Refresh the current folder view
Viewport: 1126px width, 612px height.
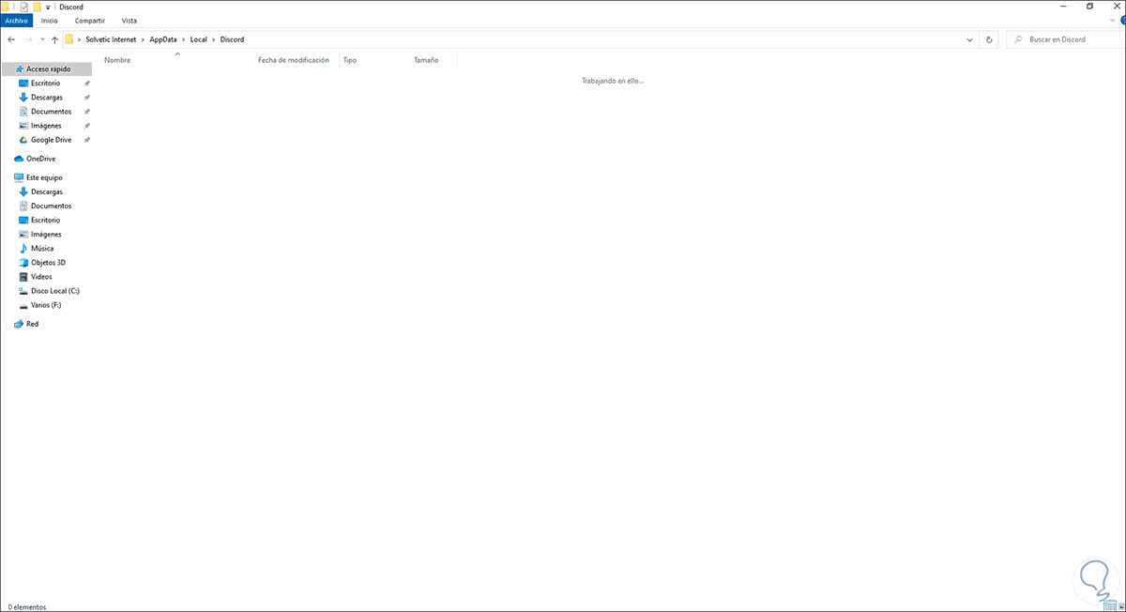(x=988, y=39)
